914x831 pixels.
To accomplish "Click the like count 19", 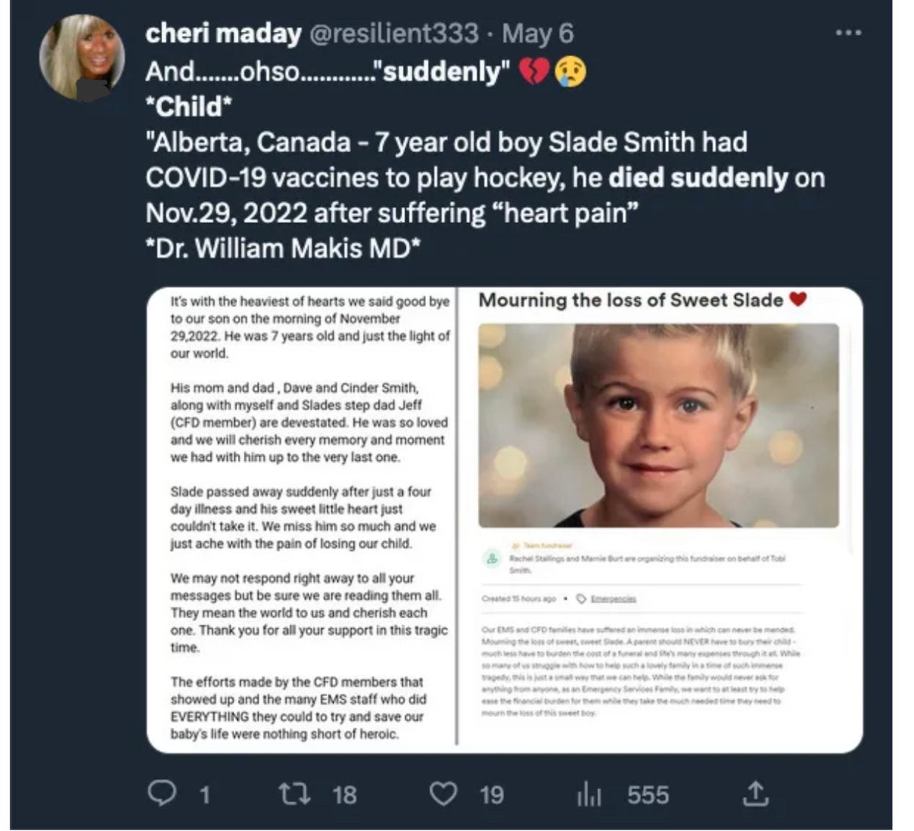I will [491, 795].
